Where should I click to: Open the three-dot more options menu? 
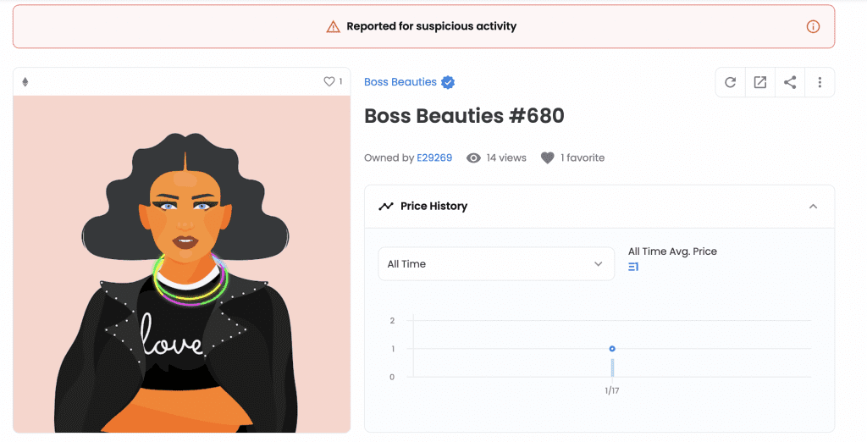pos(820,82)
